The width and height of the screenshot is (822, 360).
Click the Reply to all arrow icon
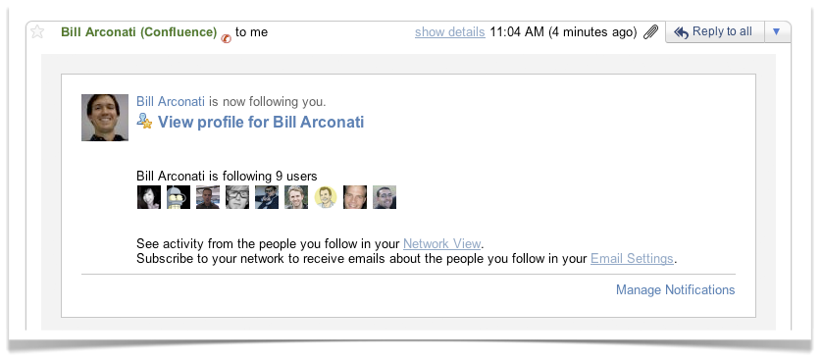tap(681, 32)
